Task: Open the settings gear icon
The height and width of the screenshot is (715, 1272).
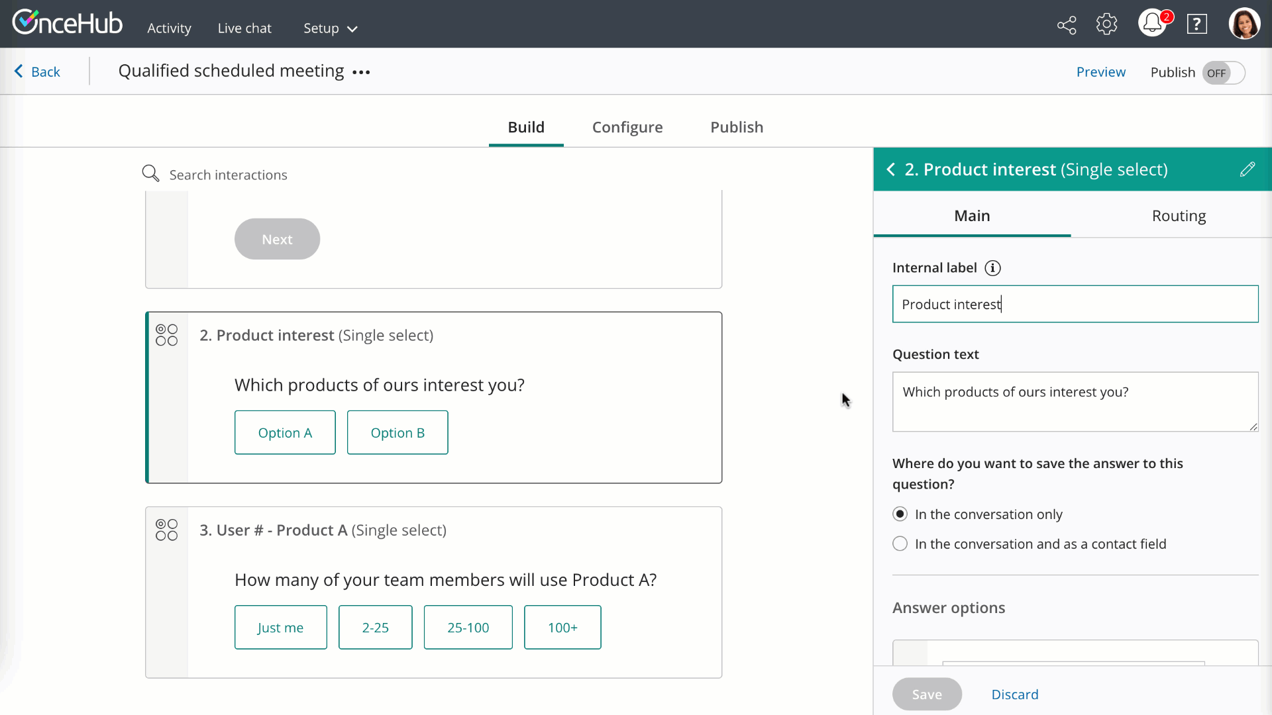Action: pyautogui.click(x=1106, y=24)
